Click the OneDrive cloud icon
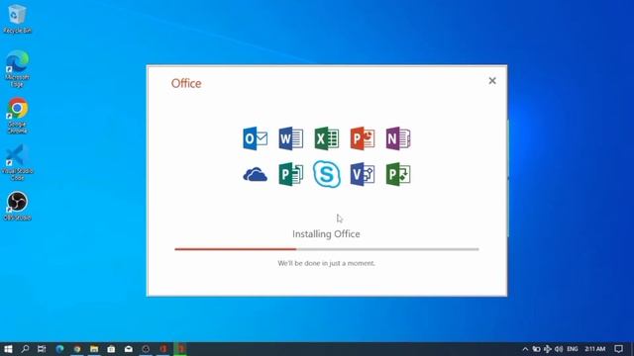The width and height of the screenshot is (634, 356). click(256, 175)
